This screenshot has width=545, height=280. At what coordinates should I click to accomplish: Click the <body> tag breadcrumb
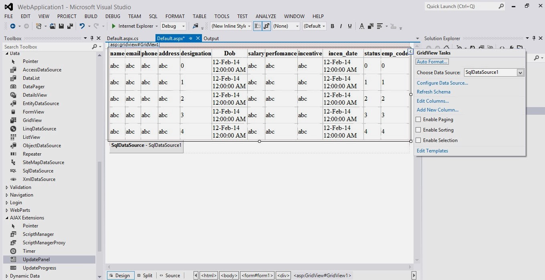pos(229,276)
